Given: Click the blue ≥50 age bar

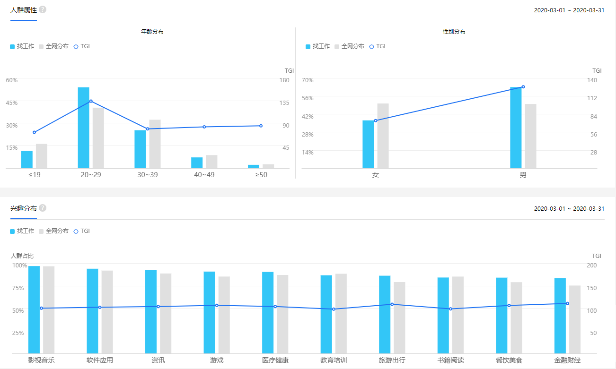Looking at the screenshot, I should [x=254, y=166].
